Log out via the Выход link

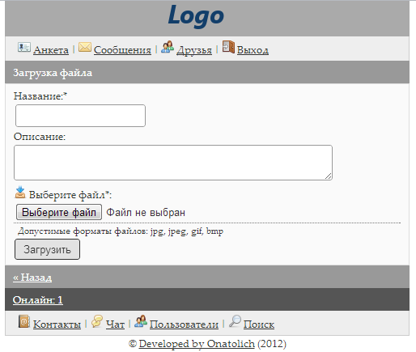click(x=253, y=50)
